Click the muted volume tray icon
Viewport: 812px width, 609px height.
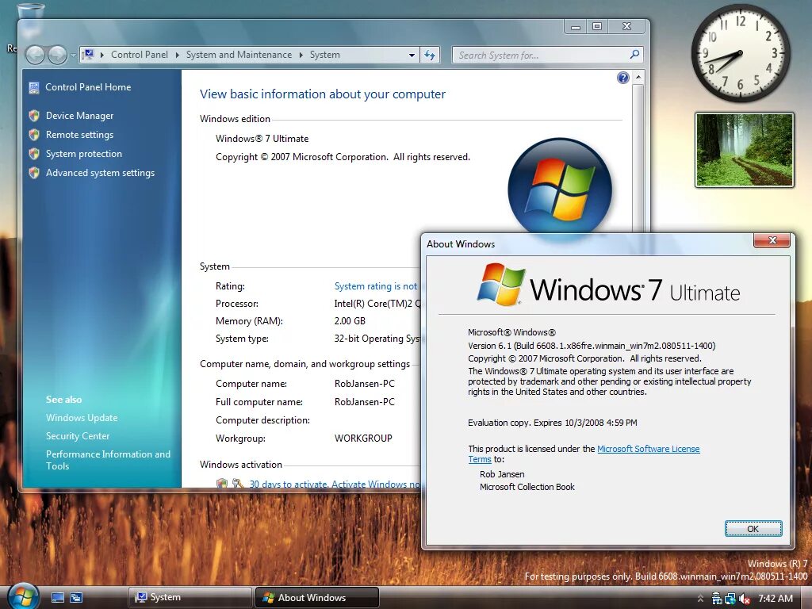pyautogui.click(x=745, y=599)
